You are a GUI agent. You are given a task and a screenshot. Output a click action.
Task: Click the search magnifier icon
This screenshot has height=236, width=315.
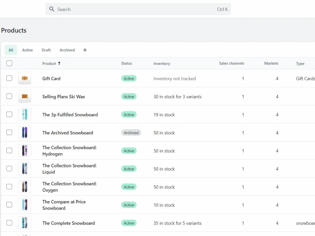coord(52,9)
